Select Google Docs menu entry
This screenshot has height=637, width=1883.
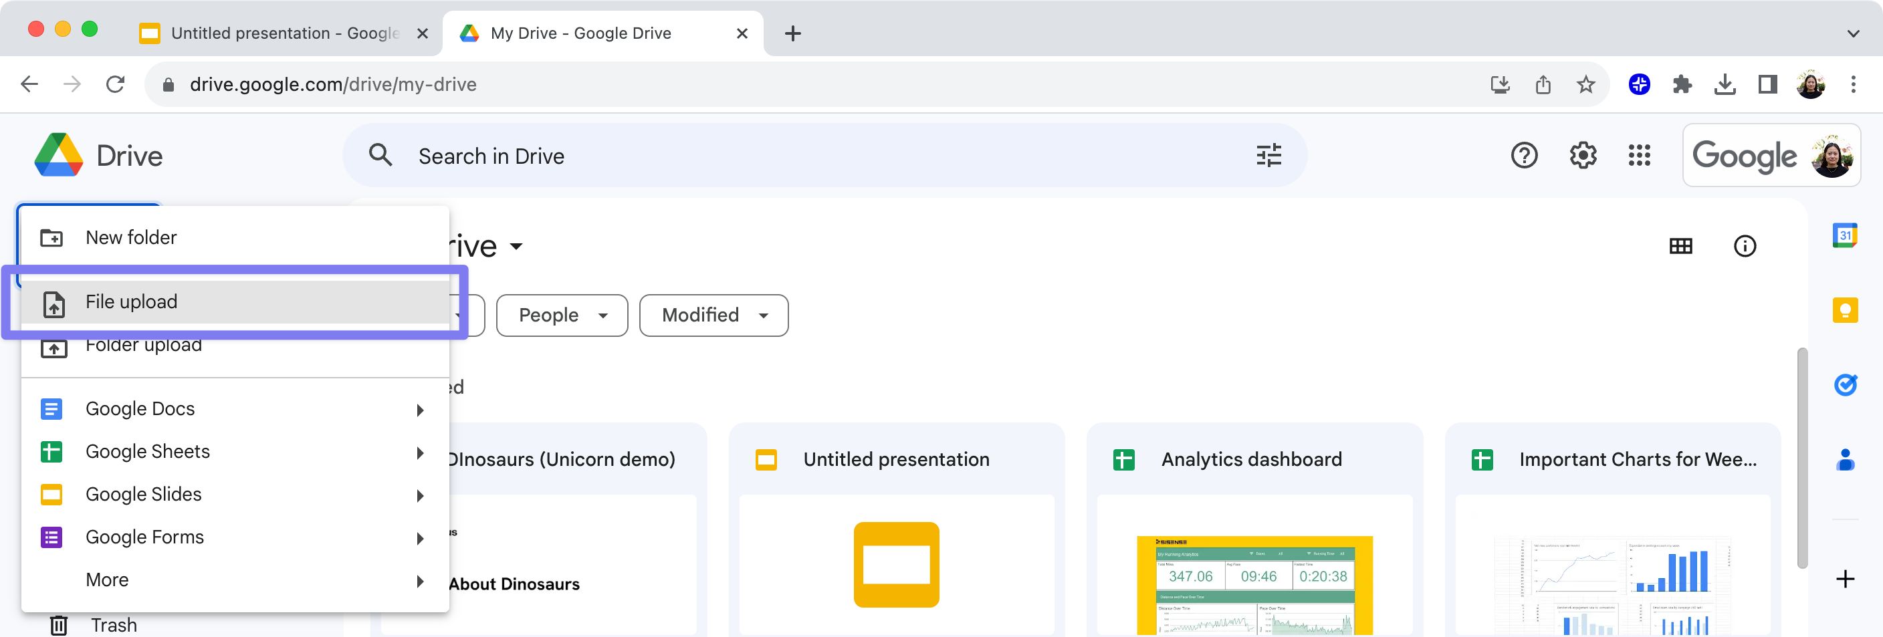(x=235, y=409)
